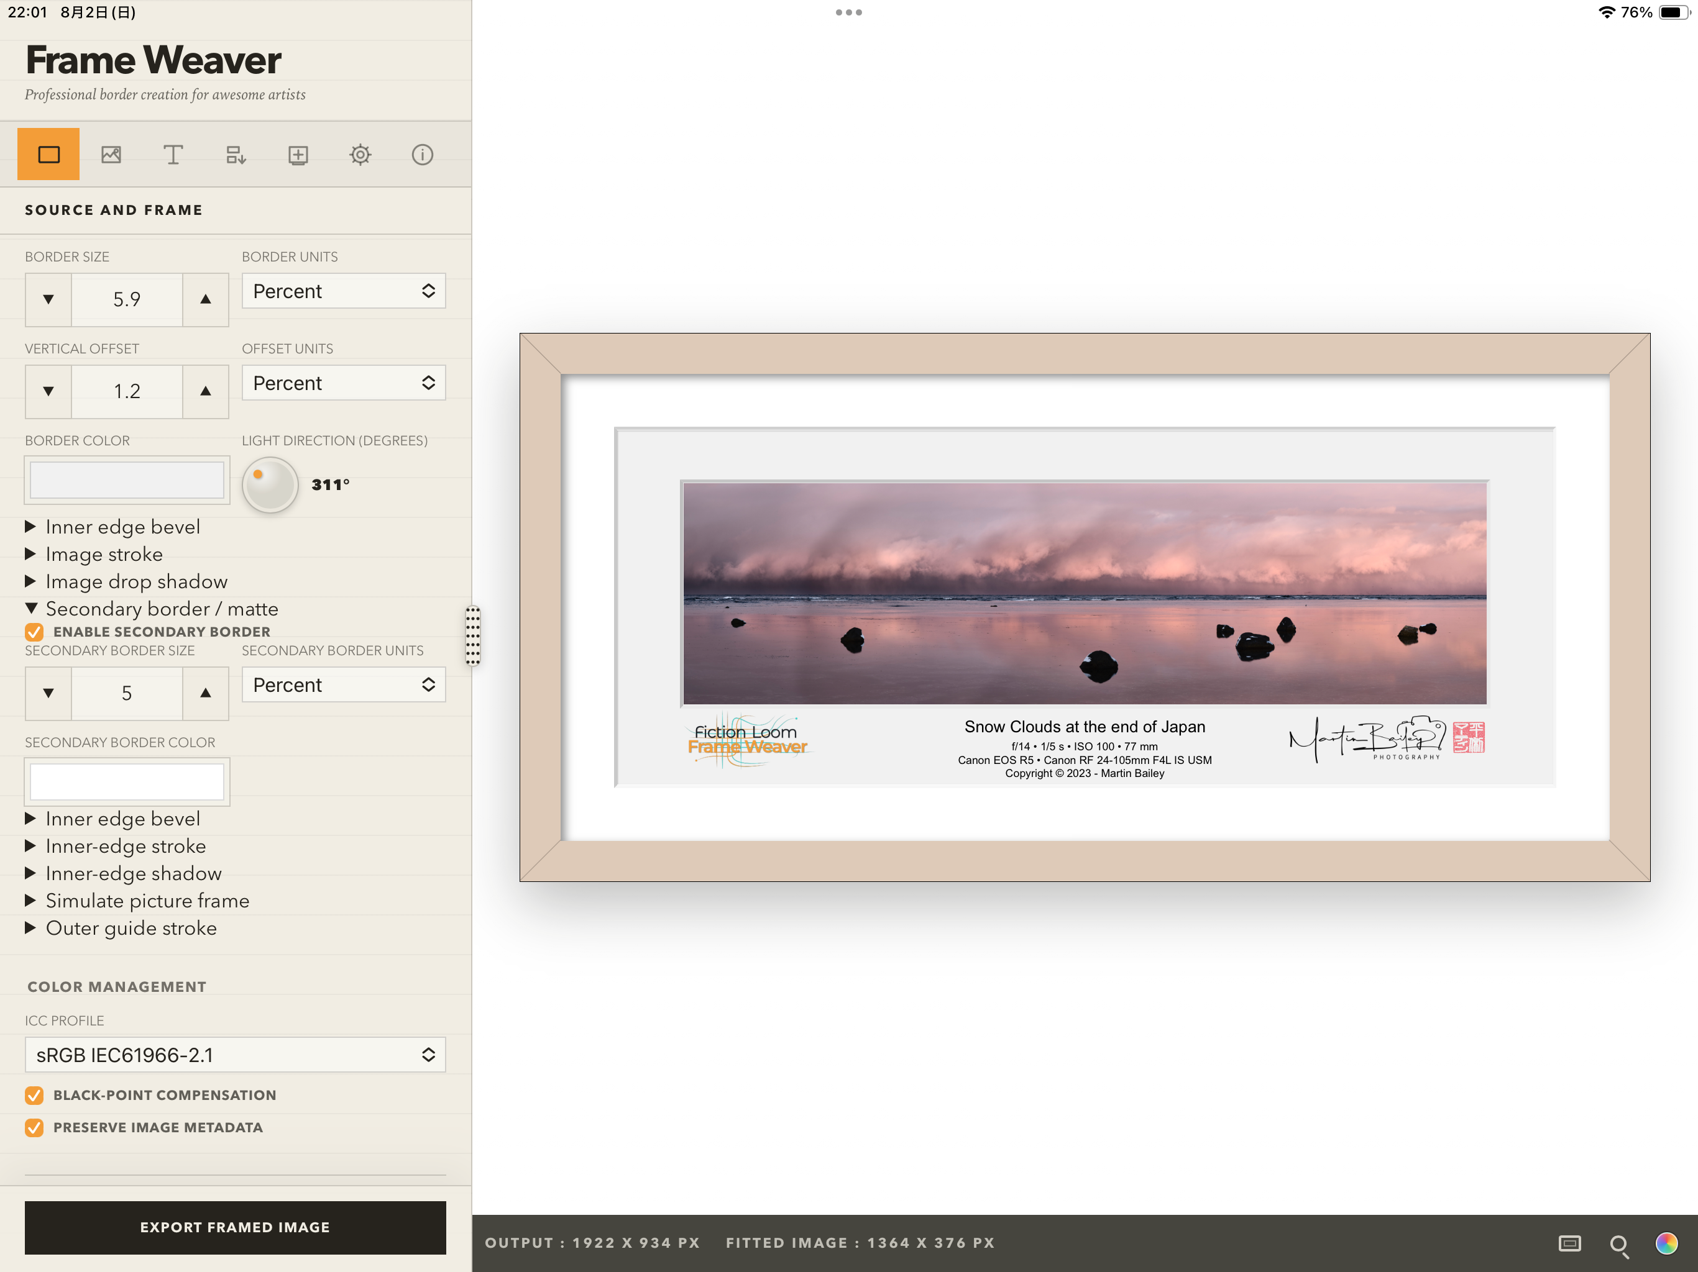The width and height of the screenshot is (1698, 1272).
Task: Open the Offset Units dropdown
Action: point(344,383)
